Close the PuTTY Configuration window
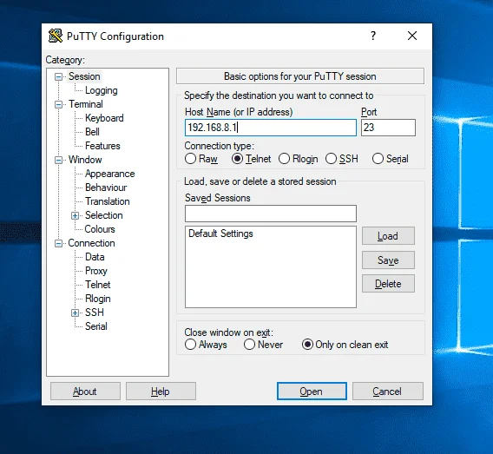 412,36
